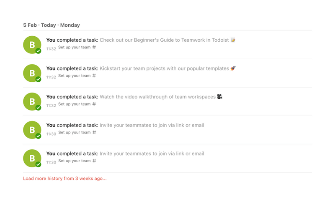
Task: Click the memo emoji after the Beginner's Guide task
Action: [233, 40]
